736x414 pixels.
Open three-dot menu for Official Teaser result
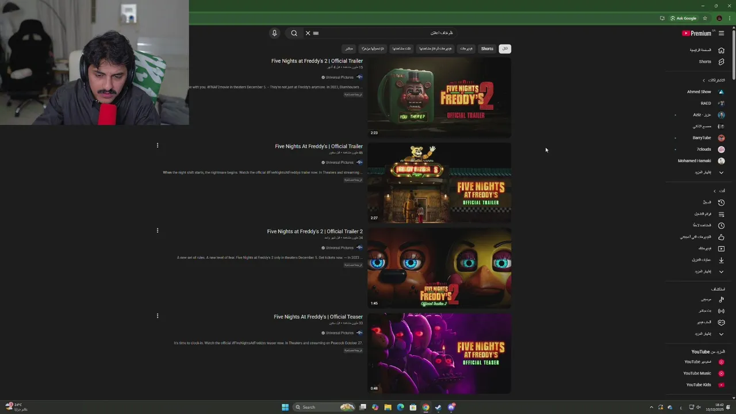157,316
